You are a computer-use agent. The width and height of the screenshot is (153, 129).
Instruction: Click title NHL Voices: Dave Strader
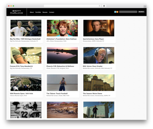point(93,66)
